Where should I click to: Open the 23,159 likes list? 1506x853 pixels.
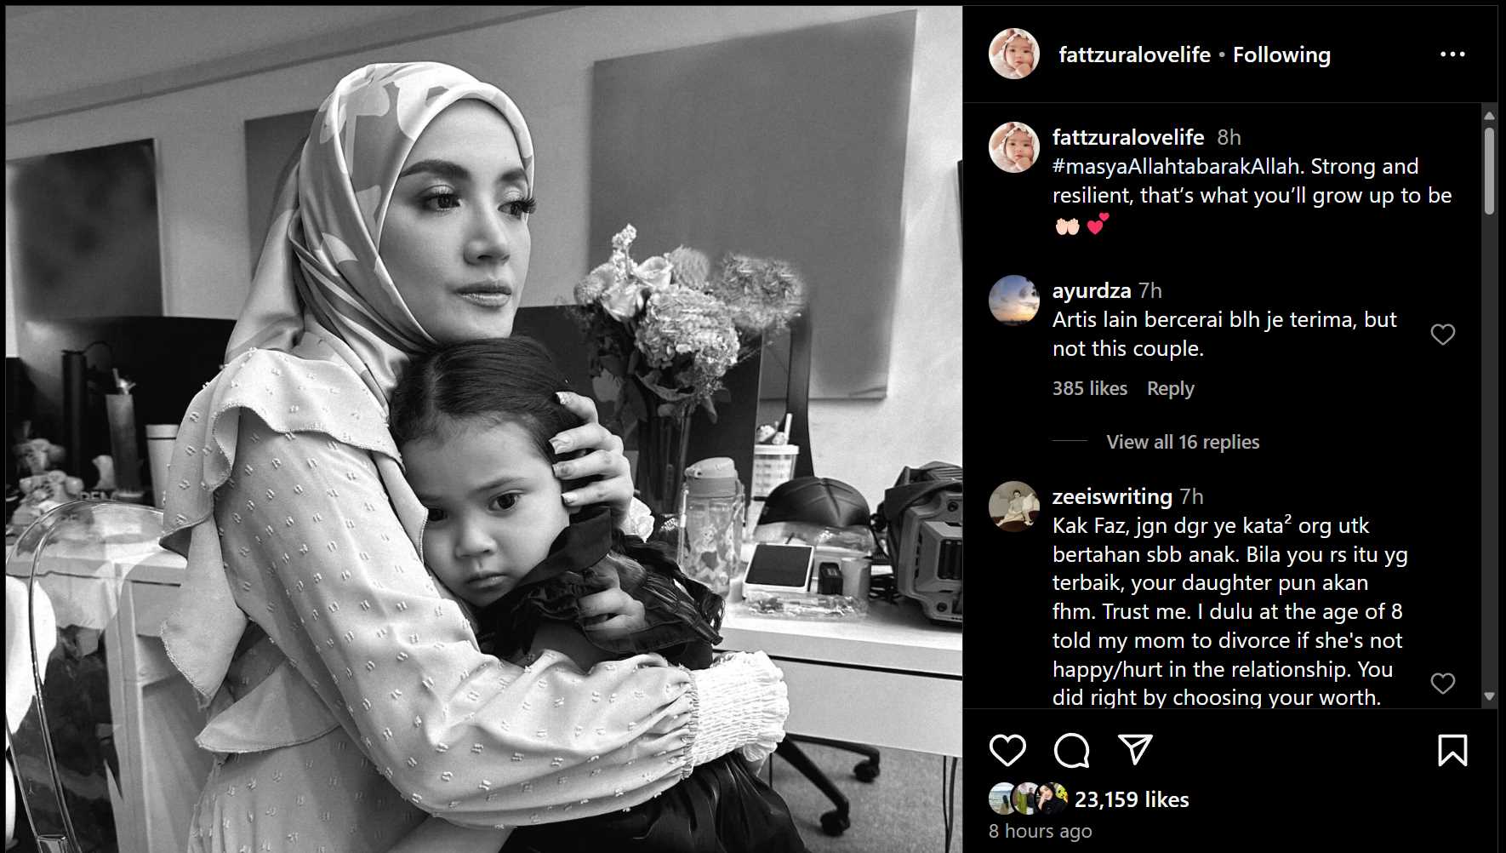pyautogui.click(x=1132, y=799)
